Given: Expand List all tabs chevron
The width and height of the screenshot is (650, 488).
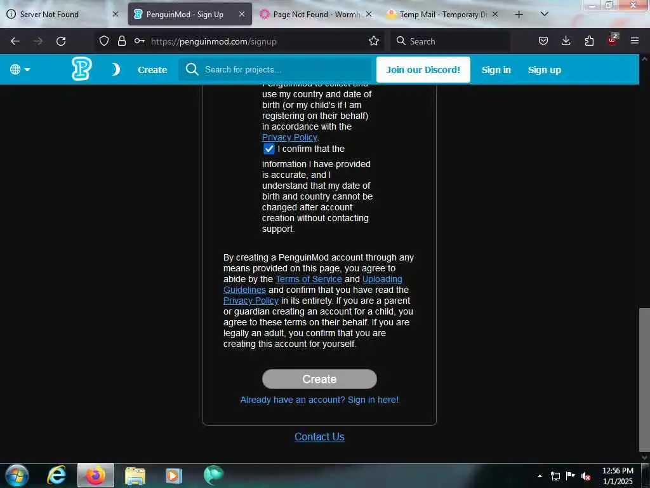Looking at the screenshot, I should 544,14.
